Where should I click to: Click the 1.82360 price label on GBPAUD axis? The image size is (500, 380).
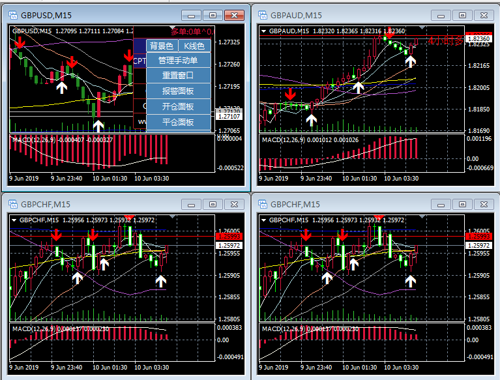(478, 39)
